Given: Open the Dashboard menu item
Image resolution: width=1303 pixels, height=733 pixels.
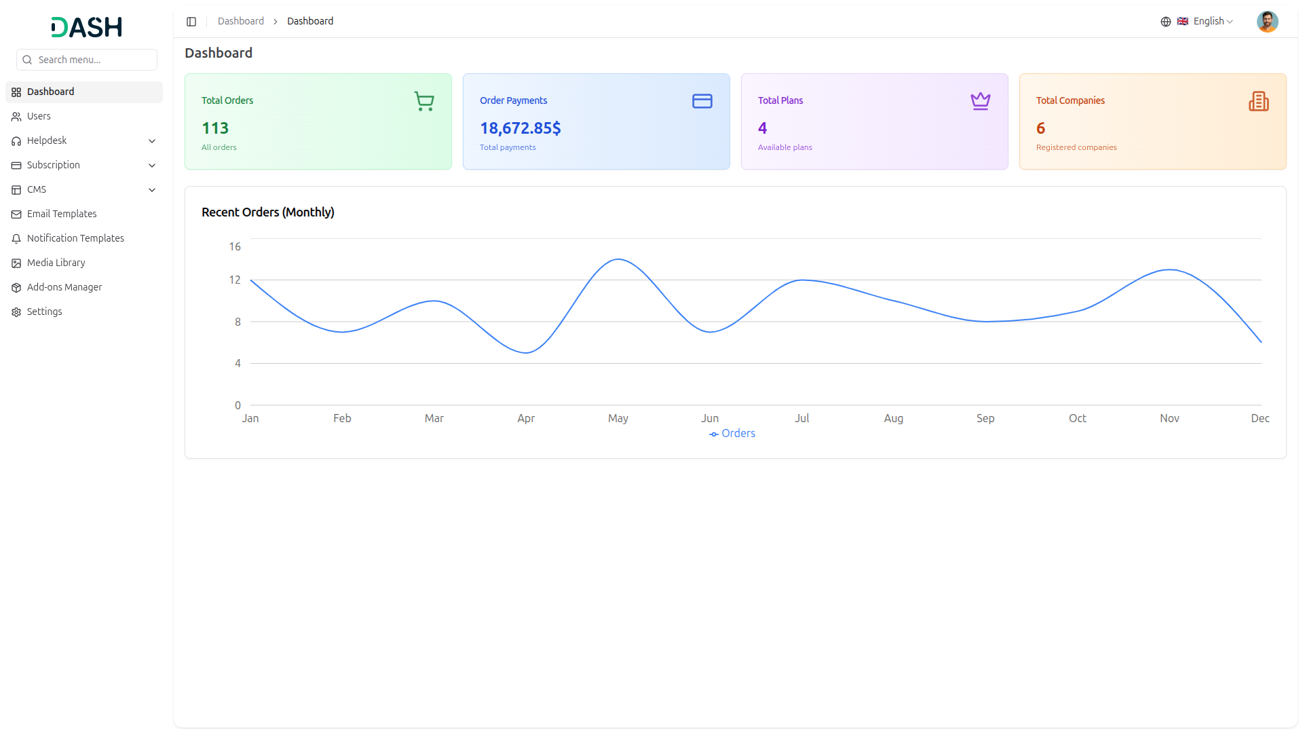Looking at the screenshot, I should [x=84, y=92].
